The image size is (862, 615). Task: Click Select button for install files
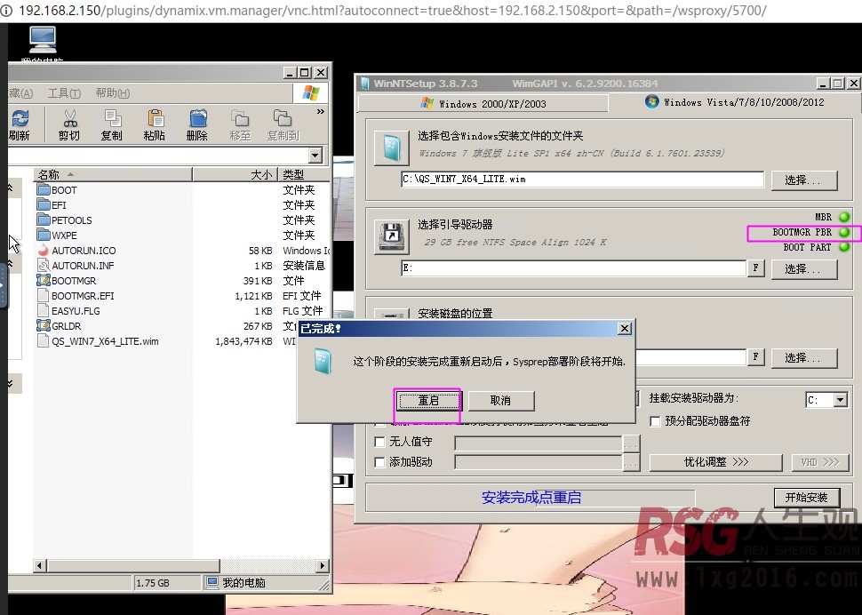pyautogui.click(x=803, y=180)
